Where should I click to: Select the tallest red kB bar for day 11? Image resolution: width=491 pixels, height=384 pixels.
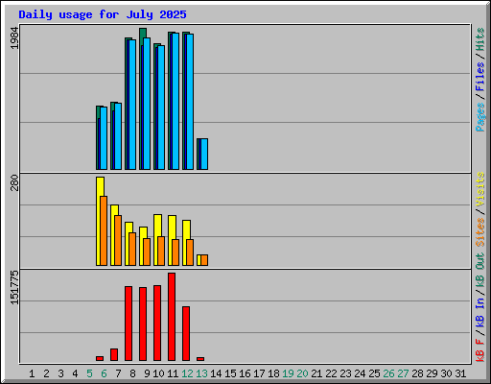point(172,317)
